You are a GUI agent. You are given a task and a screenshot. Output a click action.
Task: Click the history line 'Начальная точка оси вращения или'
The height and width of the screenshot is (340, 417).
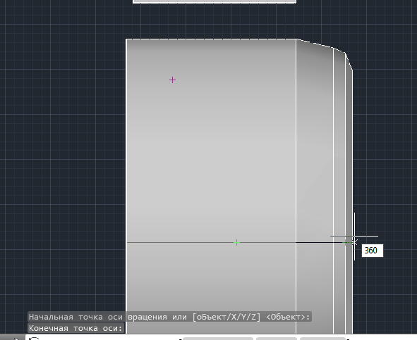[x=169, y=317]
